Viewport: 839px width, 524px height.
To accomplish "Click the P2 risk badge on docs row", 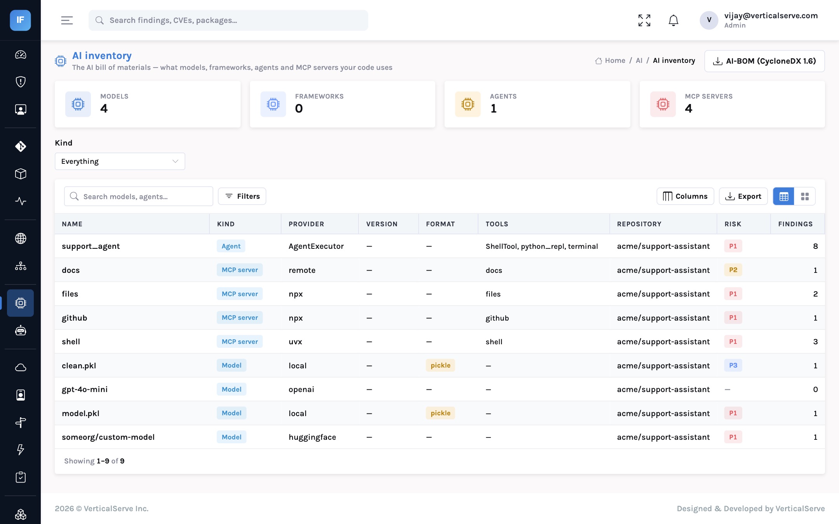I will click(733, 270).
